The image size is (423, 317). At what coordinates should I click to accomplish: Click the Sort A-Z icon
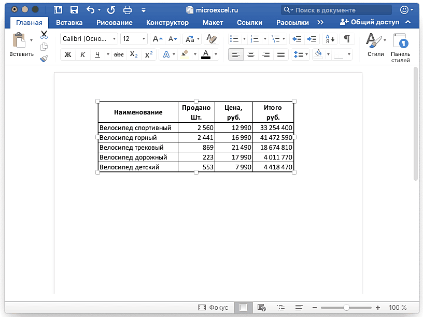pyautogui.click(x=329, y=39)
